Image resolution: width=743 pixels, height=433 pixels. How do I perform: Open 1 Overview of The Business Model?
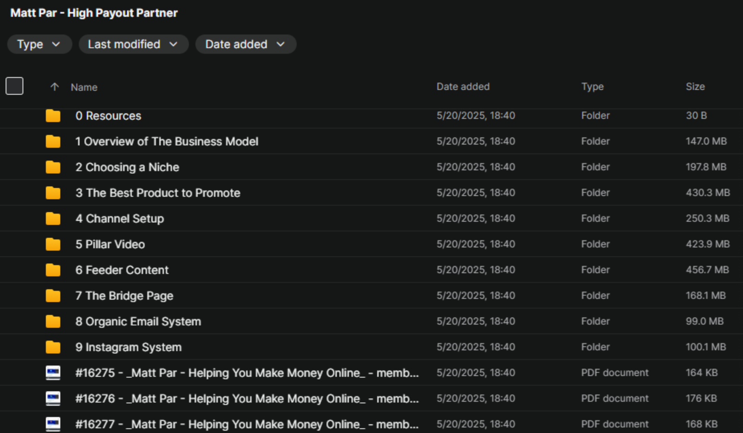tap(166, 142)
